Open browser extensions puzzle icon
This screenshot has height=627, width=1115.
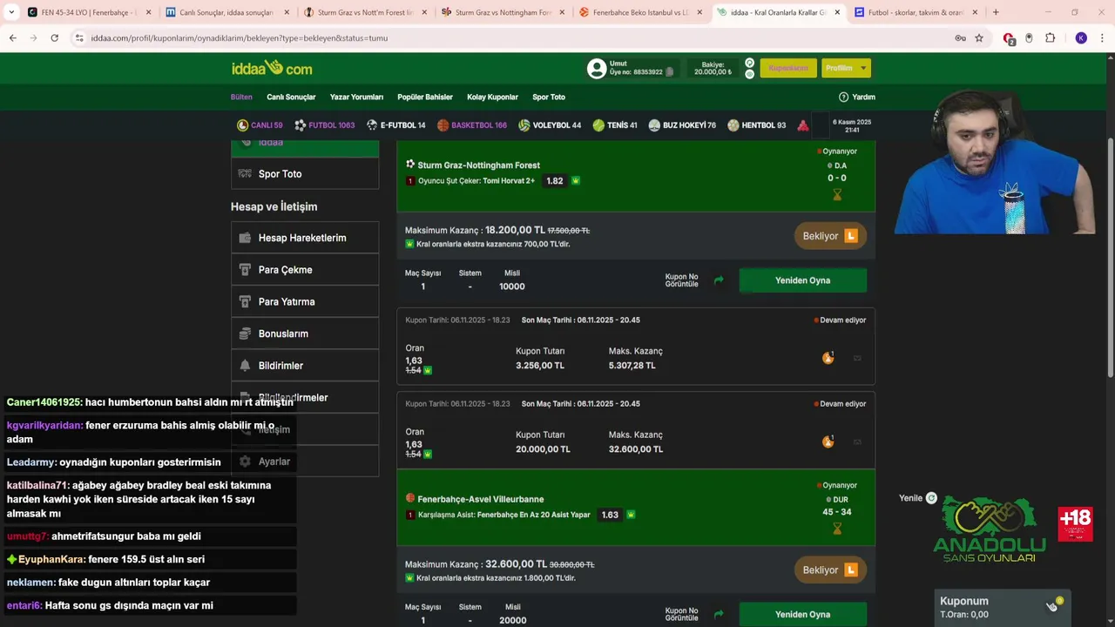pyautogui.click(x=1050, y=38)
